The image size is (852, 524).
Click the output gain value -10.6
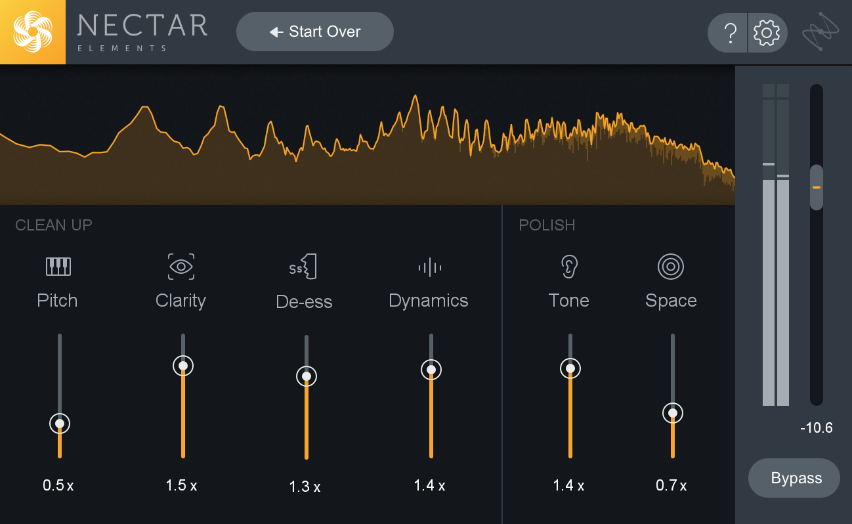point(817,428)
